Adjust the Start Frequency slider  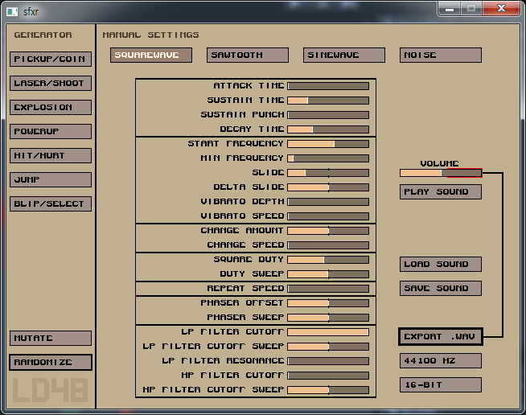[x=328, y=144]
